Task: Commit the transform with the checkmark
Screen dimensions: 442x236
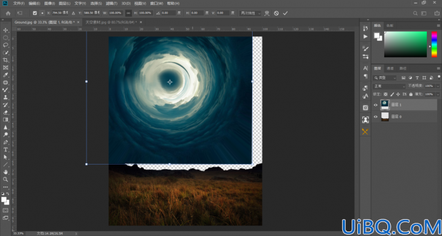Action: (x=285, y=13)
